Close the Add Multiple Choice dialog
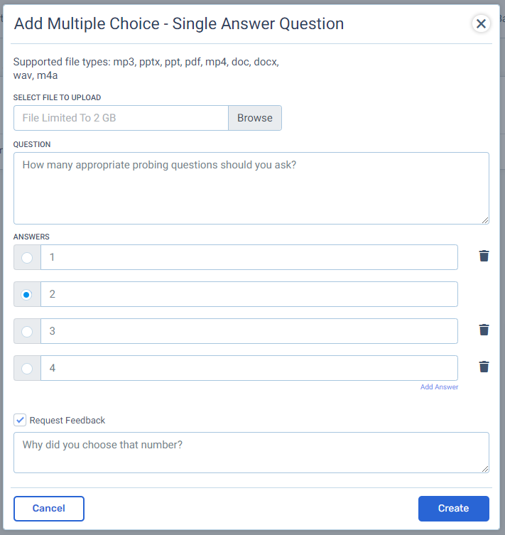Viewport: 505px width, 535px height. (x=481, y=23)
